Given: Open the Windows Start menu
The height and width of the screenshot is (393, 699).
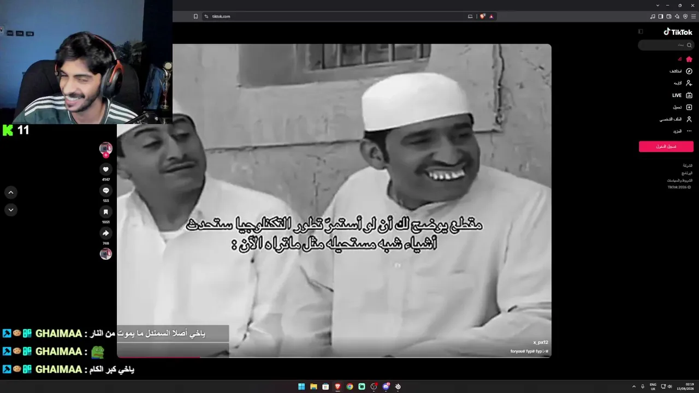Looking at the screenshot, I should tap(301, 386).
